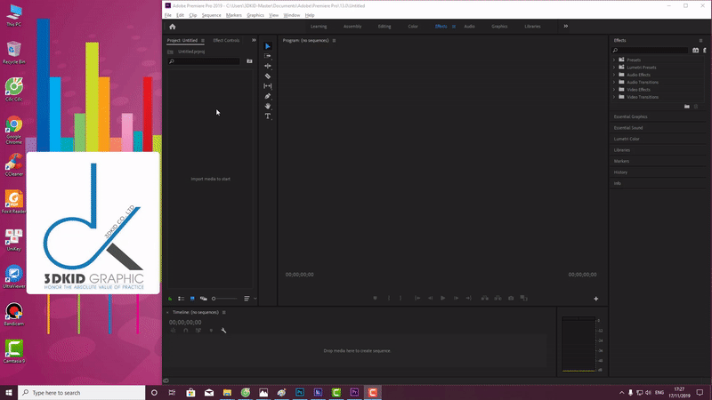Open the Lumetri Color panel
Screen dimensions: 712x400
[x=627, y=139]
